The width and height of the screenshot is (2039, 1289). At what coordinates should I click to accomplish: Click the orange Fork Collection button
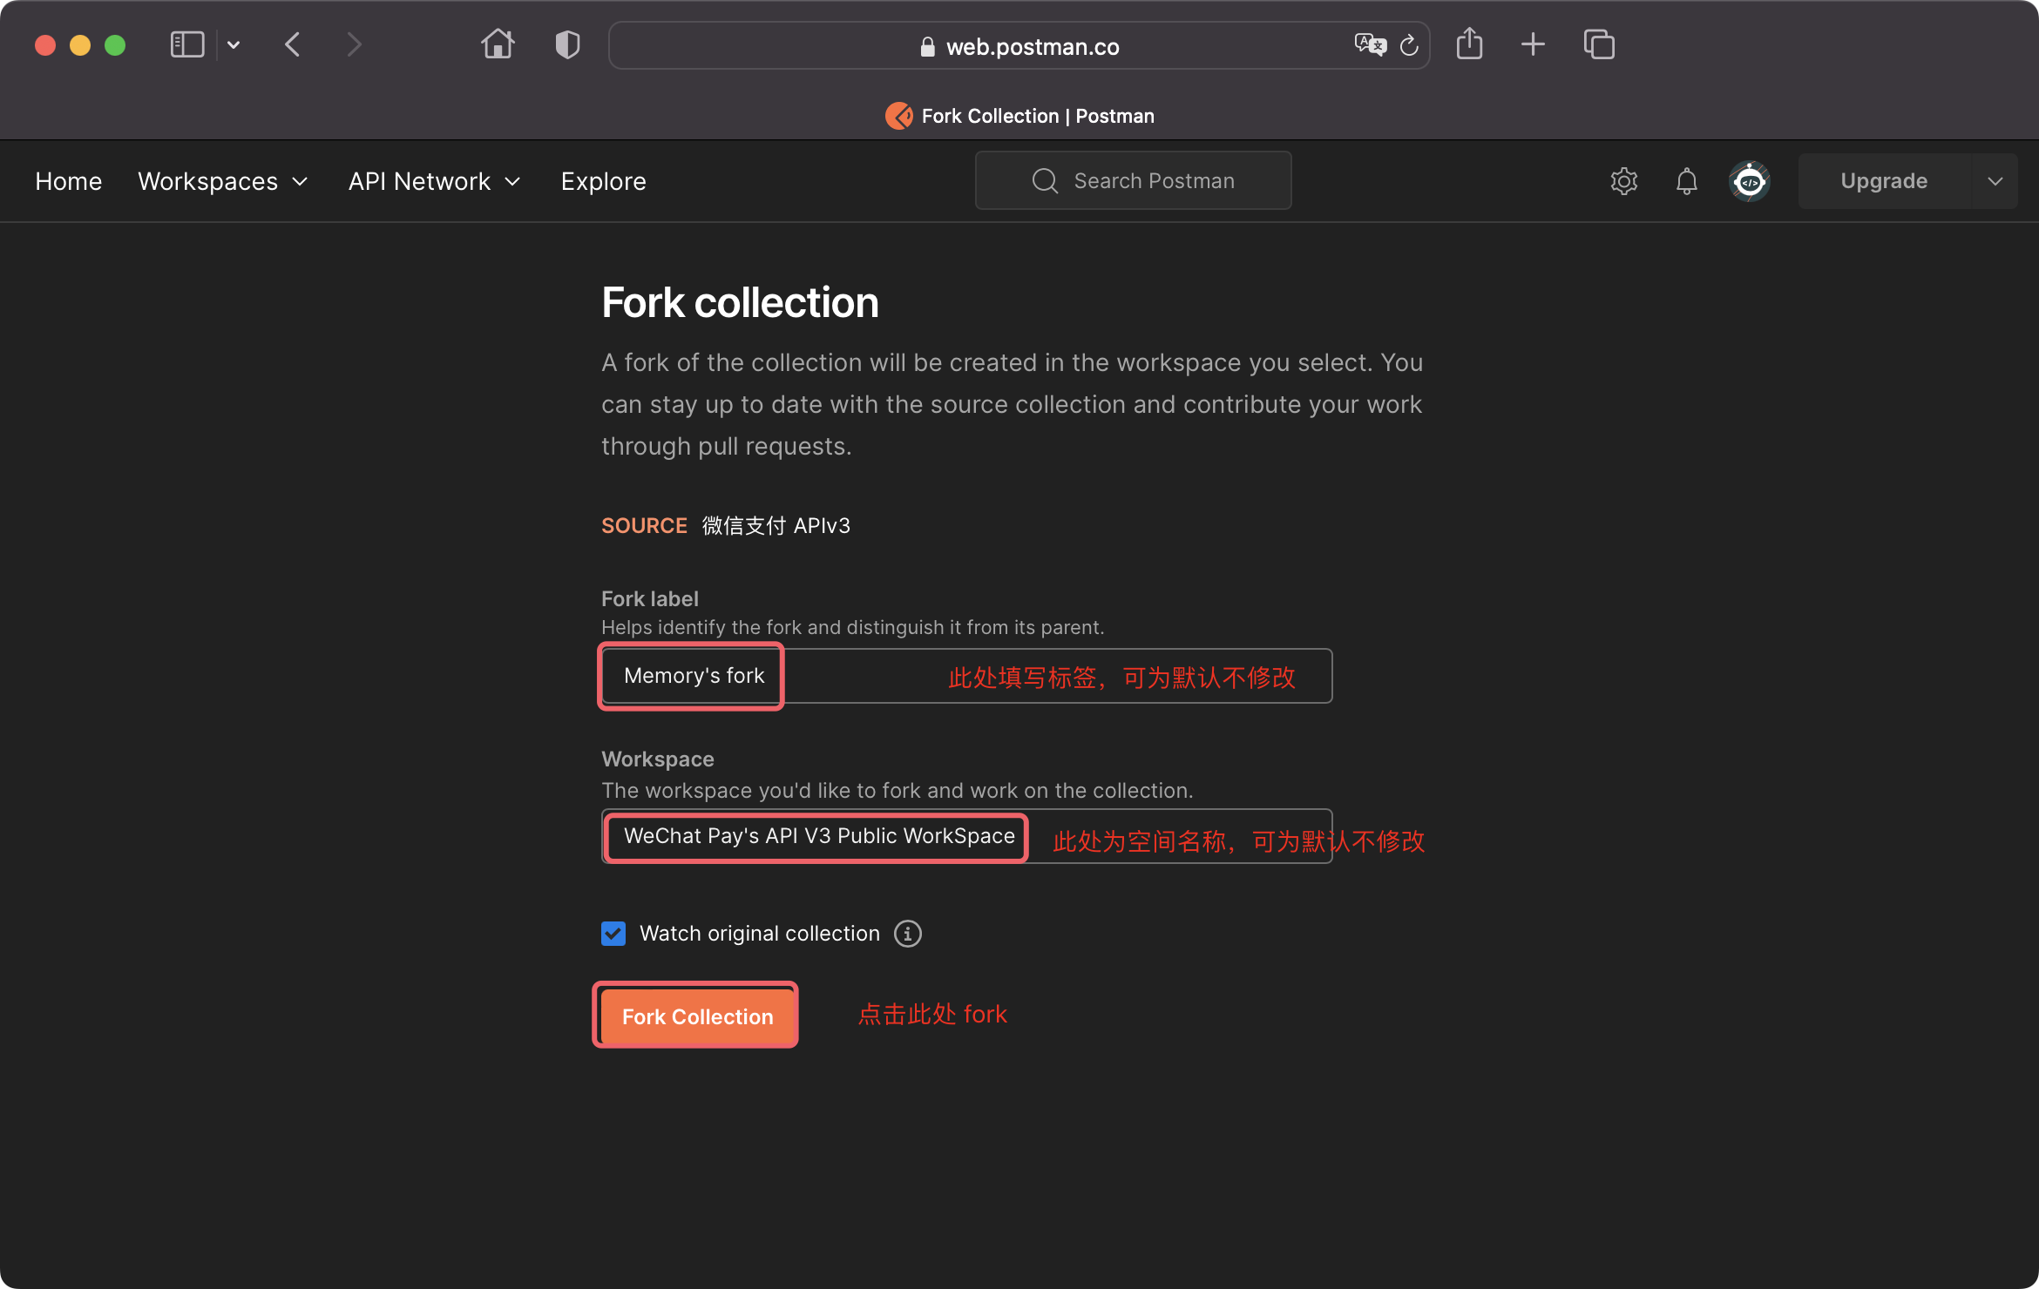[697, 1016]
